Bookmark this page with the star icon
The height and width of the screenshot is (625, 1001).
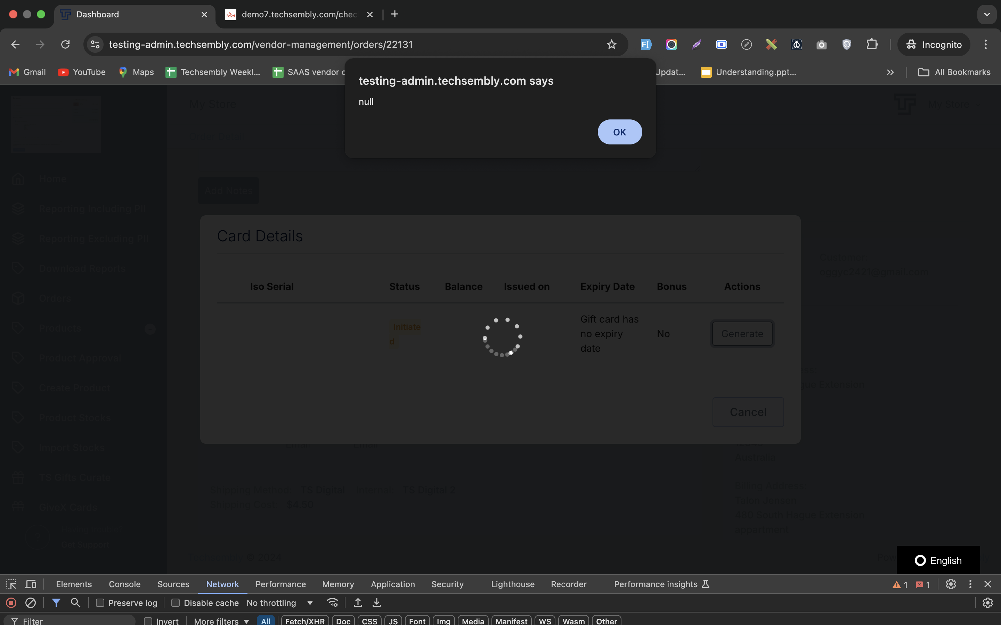611,44
